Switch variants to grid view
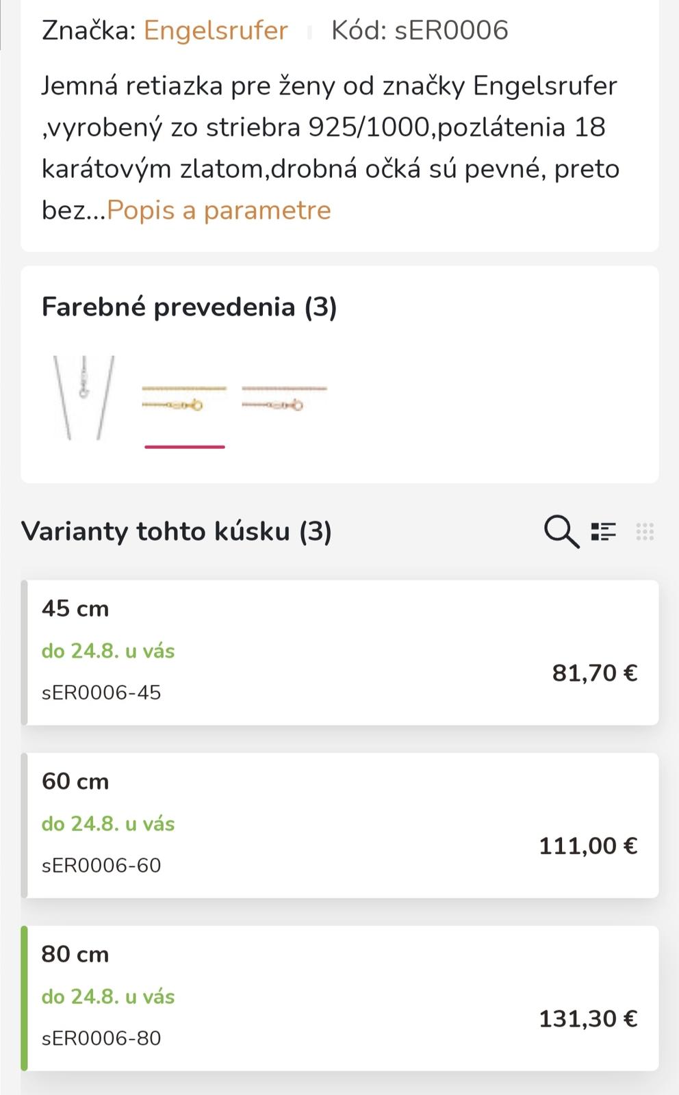 click(645, 532)
